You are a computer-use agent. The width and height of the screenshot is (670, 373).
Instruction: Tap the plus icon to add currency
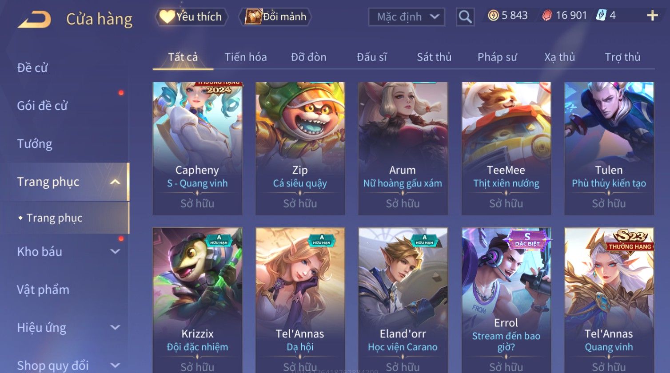point(652,16)
